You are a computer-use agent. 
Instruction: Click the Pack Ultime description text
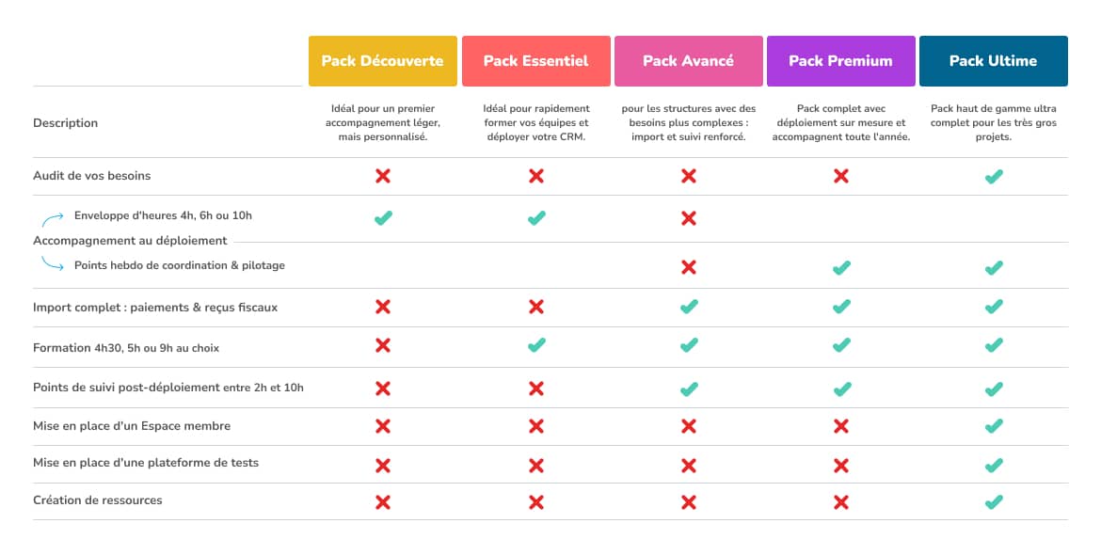pyautogui.click(x=993, y=123)
